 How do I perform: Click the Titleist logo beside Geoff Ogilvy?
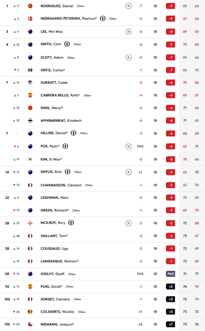pos(72,274)
